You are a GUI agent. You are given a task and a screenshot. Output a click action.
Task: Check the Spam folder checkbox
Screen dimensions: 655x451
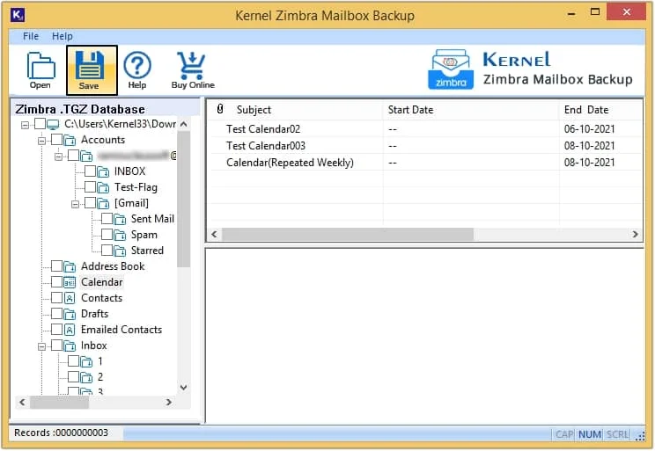click(107, 235)
